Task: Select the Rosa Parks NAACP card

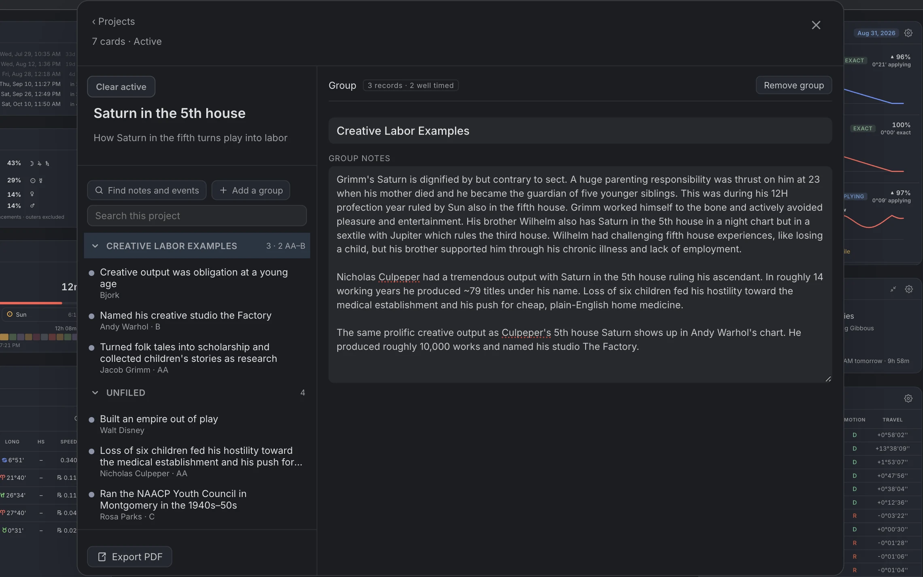Action: (197, 505)
